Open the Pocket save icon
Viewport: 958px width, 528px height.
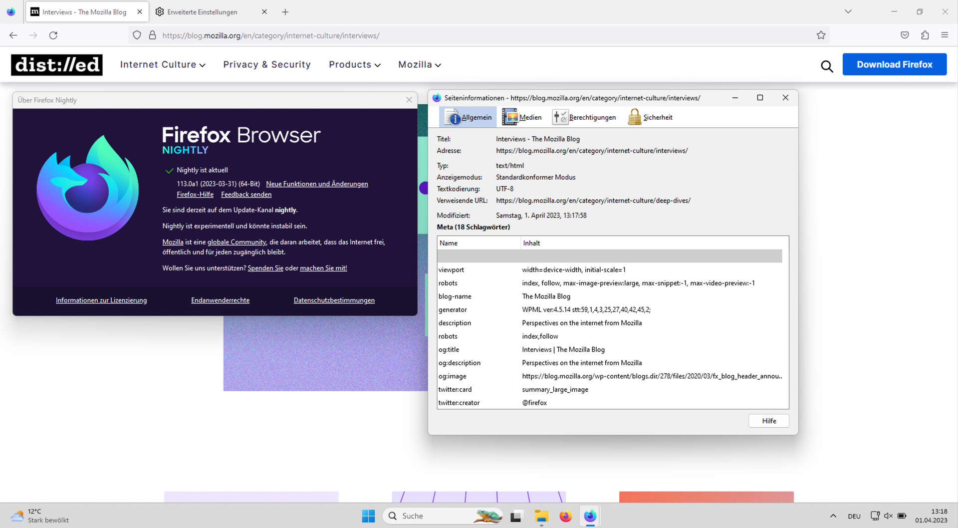(x=905, y=35)
